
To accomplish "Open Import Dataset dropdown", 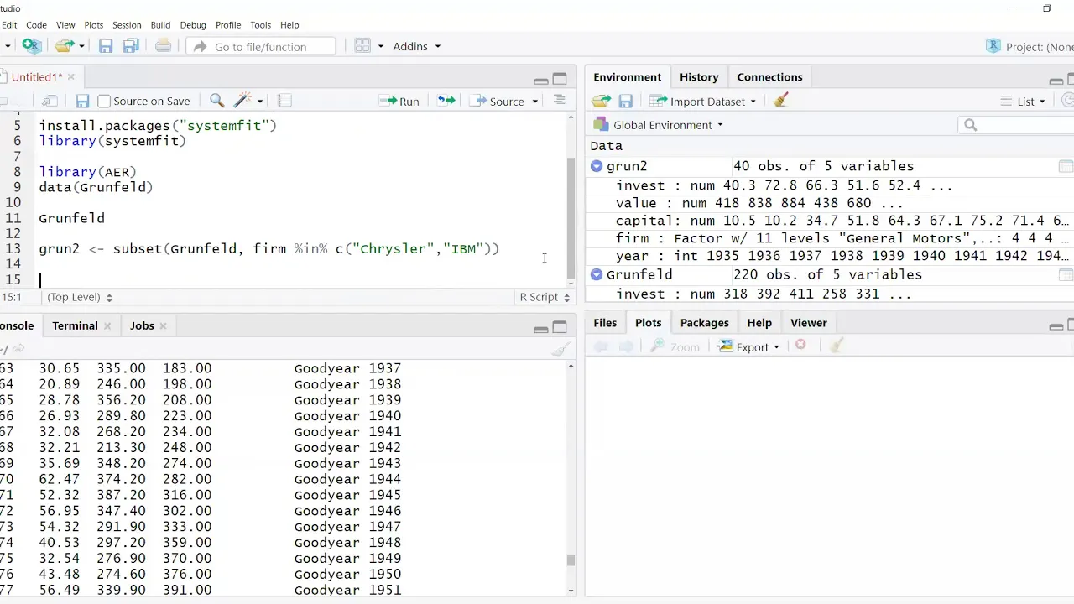I will 703,101.
